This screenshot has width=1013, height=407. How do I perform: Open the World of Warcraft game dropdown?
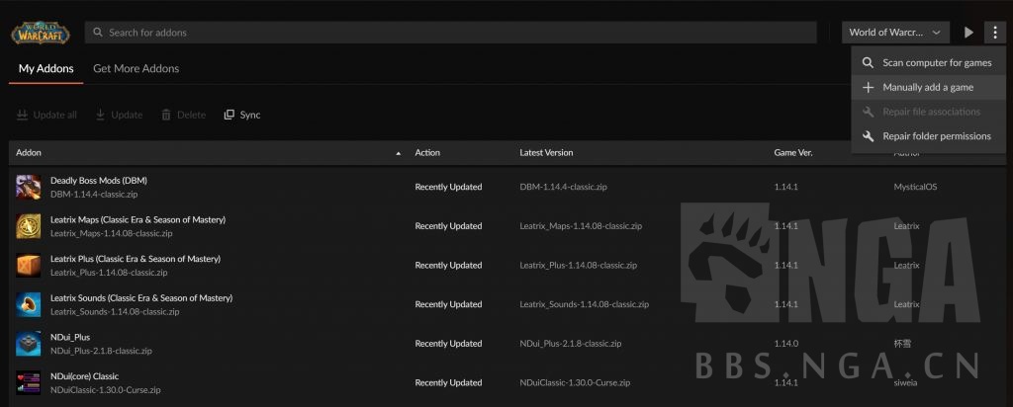click(x=895, y=33)
